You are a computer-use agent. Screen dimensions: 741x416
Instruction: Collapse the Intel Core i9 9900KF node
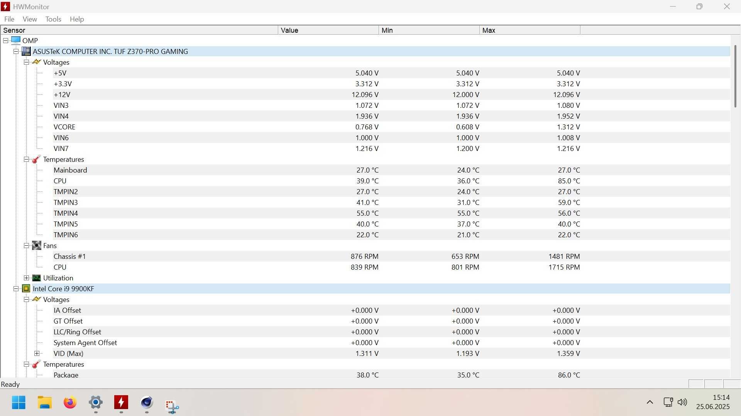point(16,289)
